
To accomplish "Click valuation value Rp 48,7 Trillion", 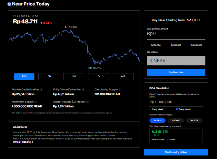I will (64, 94).
